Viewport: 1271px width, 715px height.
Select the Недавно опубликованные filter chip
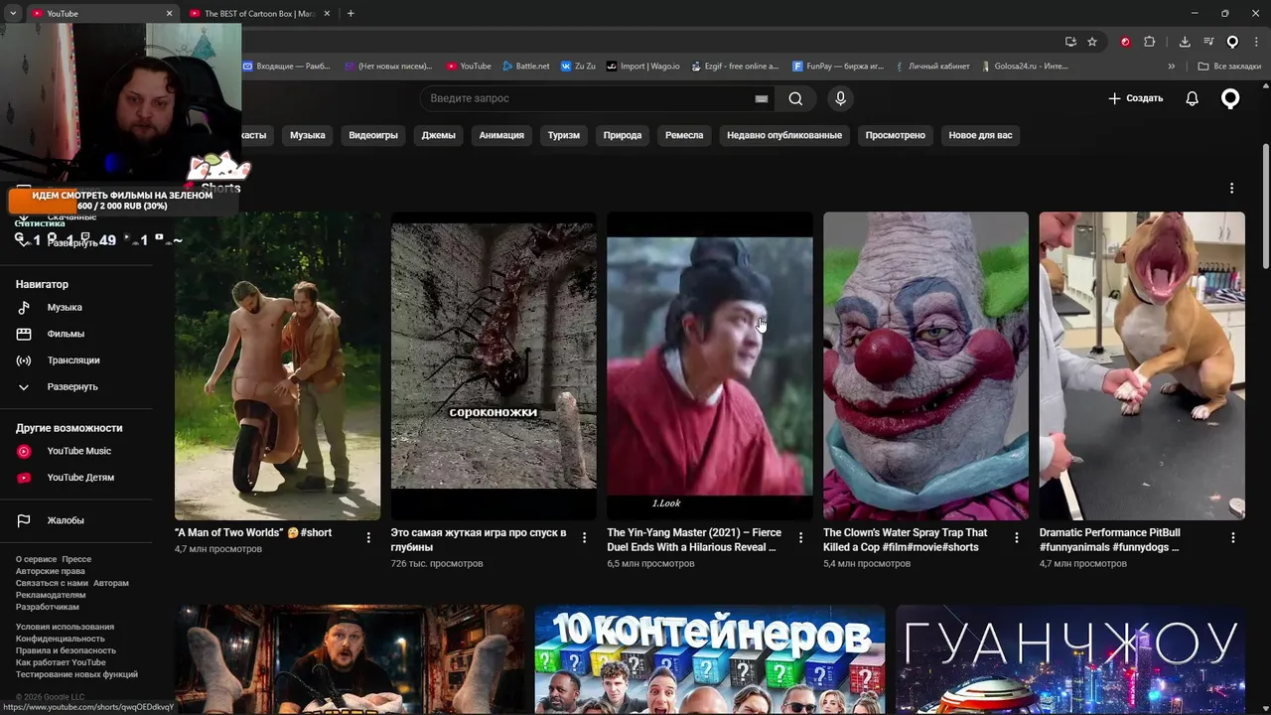coord(784,135)
